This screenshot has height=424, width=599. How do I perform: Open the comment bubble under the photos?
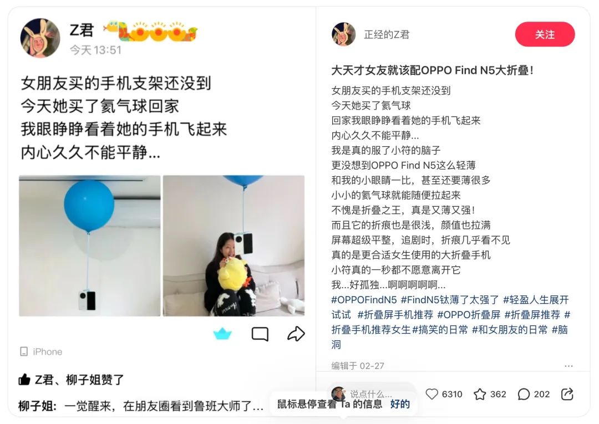[260, 334]
